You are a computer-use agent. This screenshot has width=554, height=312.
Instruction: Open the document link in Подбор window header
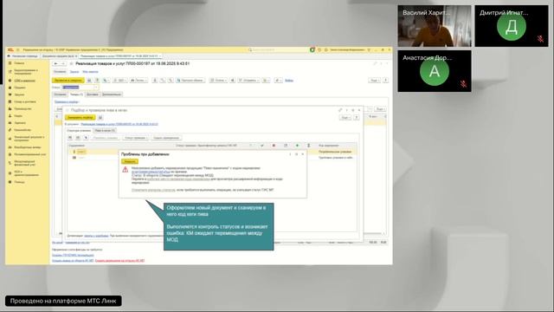[x=119, y=124]
